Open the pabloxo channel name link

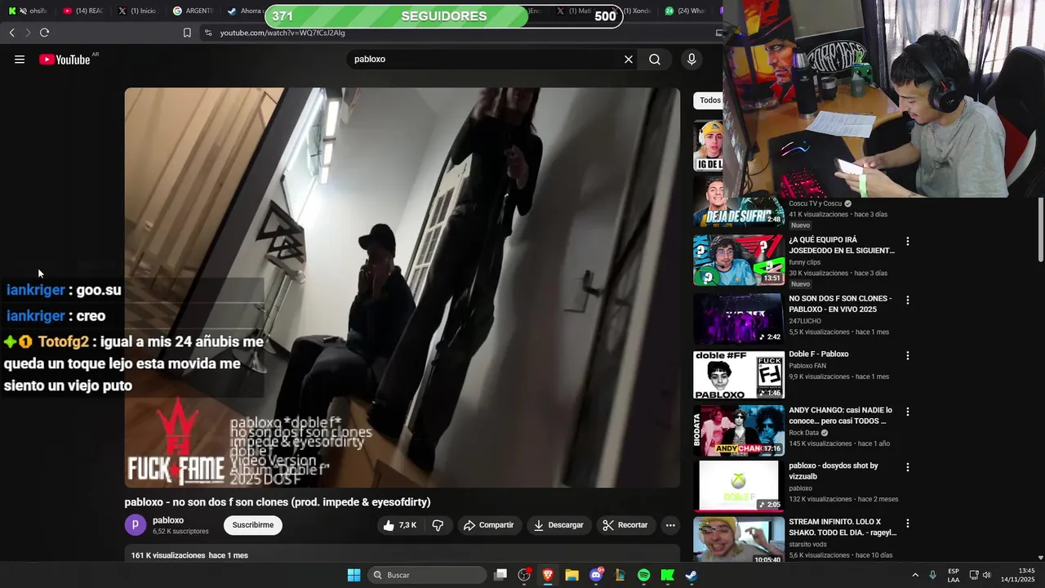click(168, 520)
